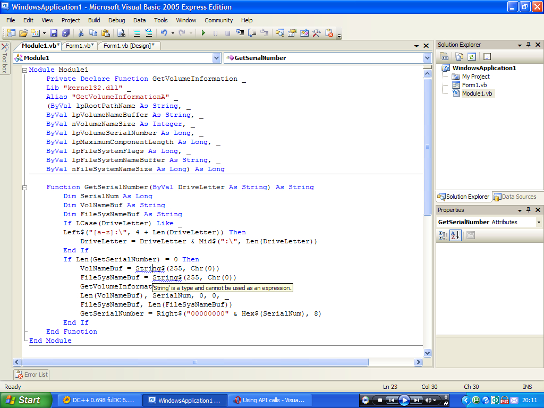Click the Comment Out Selected Lines icon

pos(137,33)
